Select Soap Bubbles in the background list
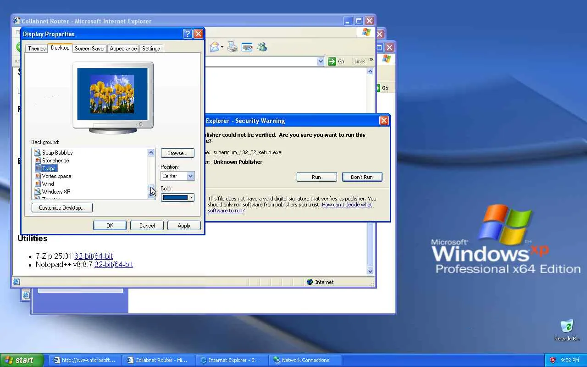The height and width of the screenshot is (367, 587). tap(57, 153)
